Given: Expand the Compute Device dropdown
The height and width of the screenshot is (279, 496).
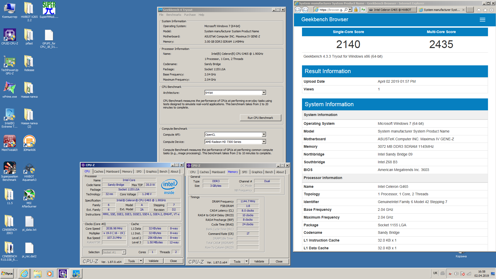Looking at the screenshot, I should coord(264,142).
